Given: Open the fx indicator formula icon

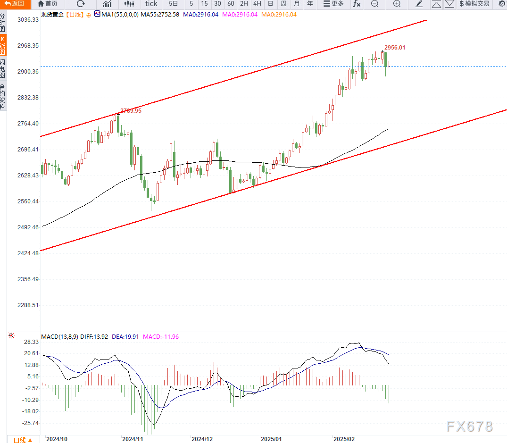Looking at the screenshot, I should pyautogui.click(x=357, y=4).
